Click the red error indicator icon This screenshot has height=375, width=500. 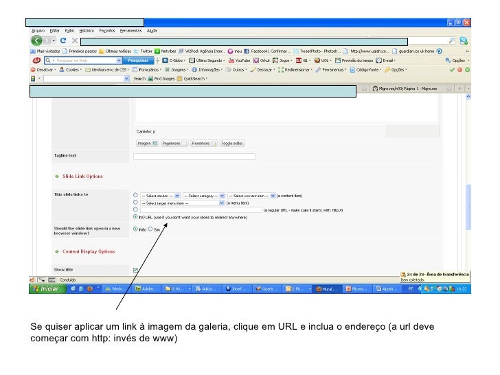459,70
